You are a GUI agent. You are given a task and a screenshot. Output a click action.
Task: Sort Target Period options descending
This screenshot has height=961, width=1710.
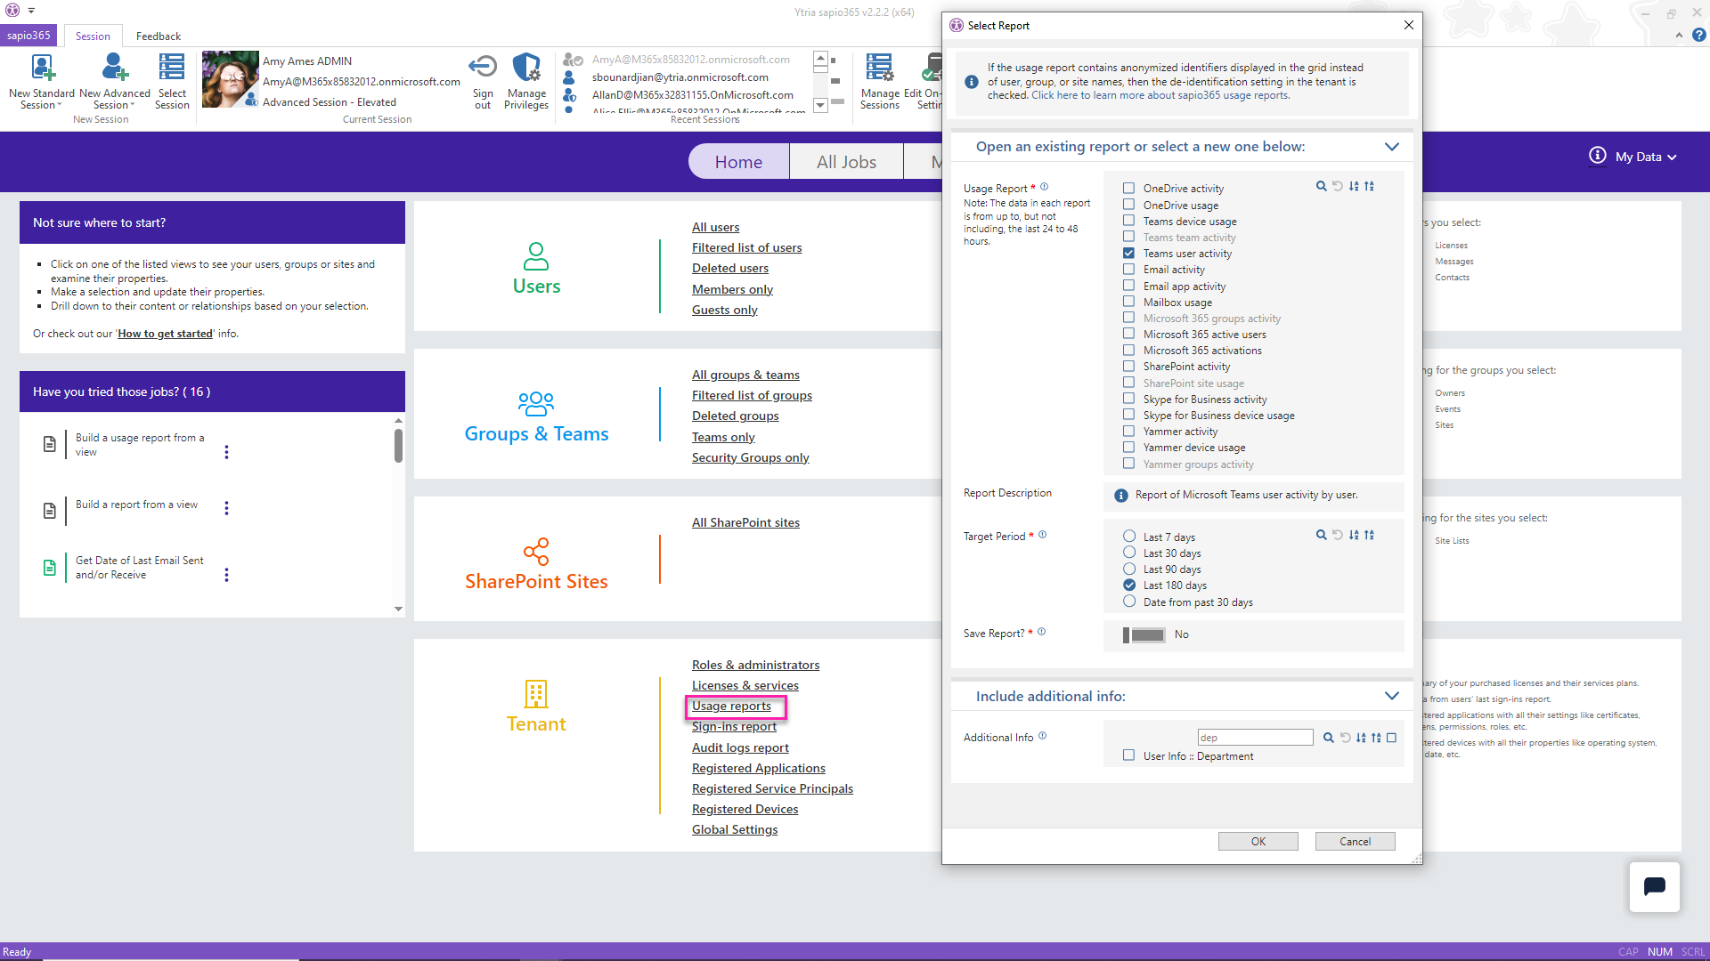pyautogui.click(x=1370, y=535)
